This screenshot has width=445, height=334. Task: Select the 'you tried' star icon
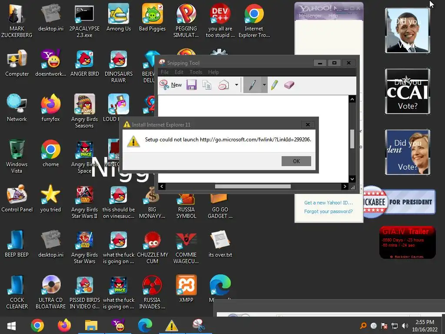pyautogui.click(x=50, y=198)
